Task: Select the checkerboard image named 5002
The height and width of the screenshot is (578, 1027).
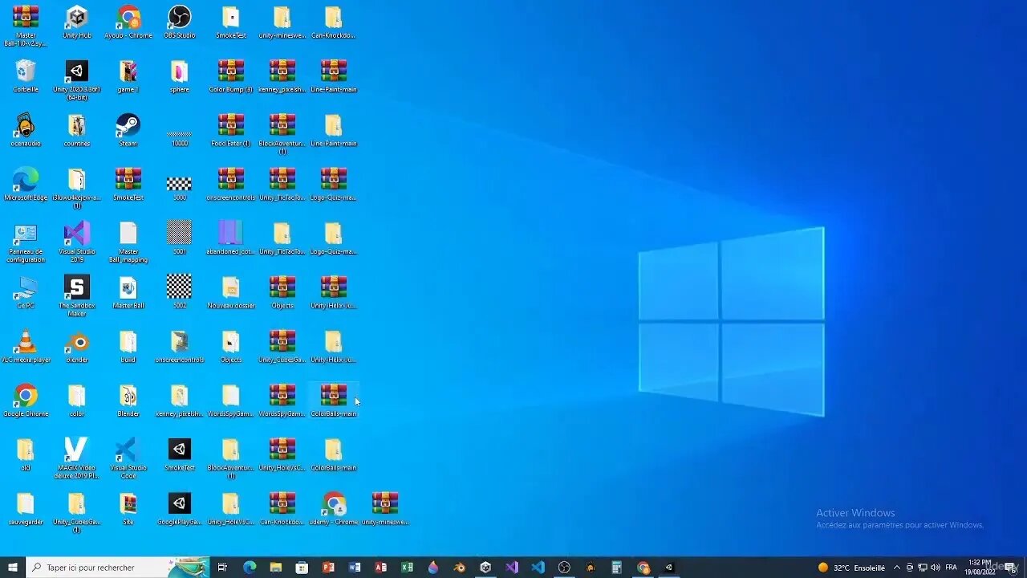Action: point(180,292)
